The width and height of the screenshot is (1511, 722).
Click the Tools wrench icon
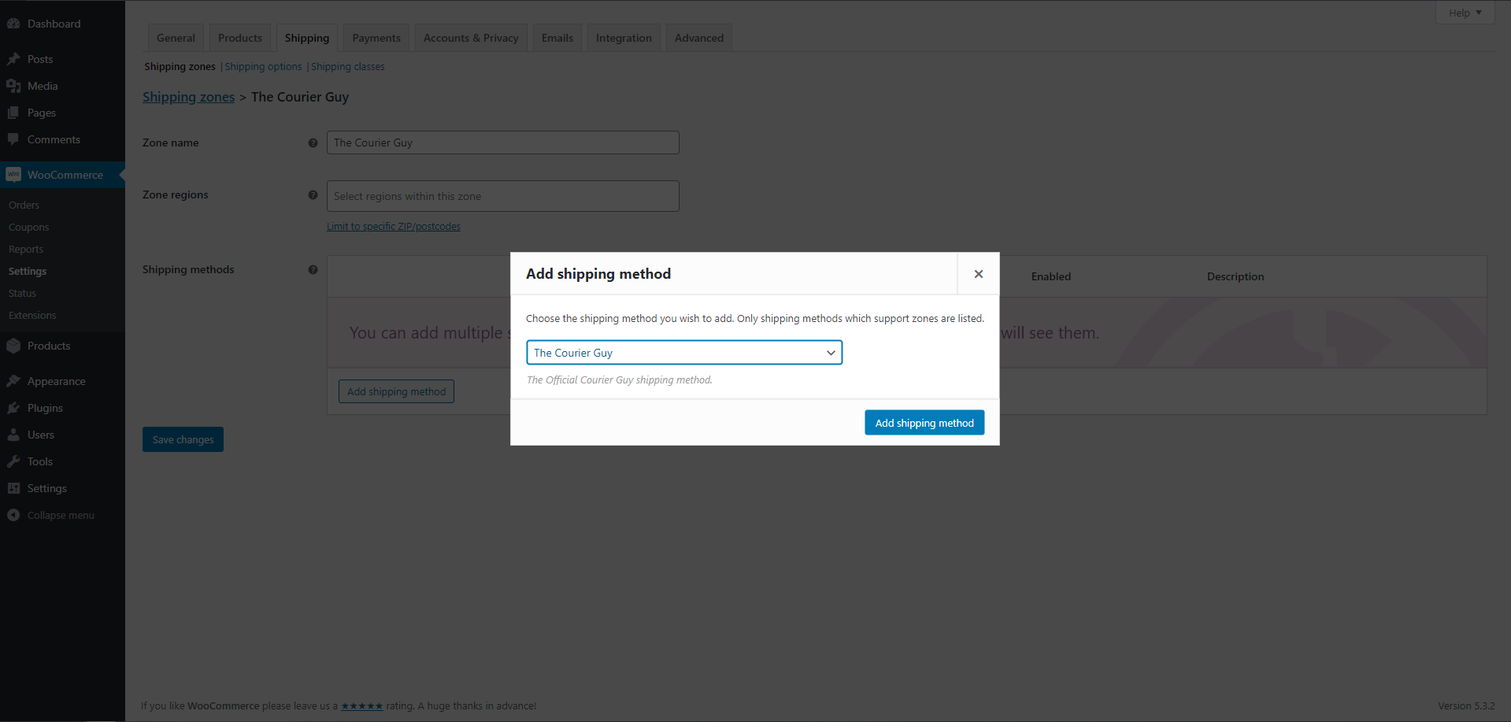13,461
